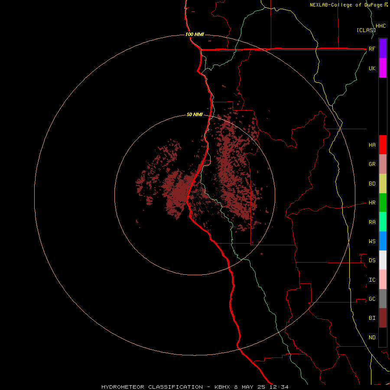Click the "[CLAS]" units label
Screen dimensions: 390x390
366,30
